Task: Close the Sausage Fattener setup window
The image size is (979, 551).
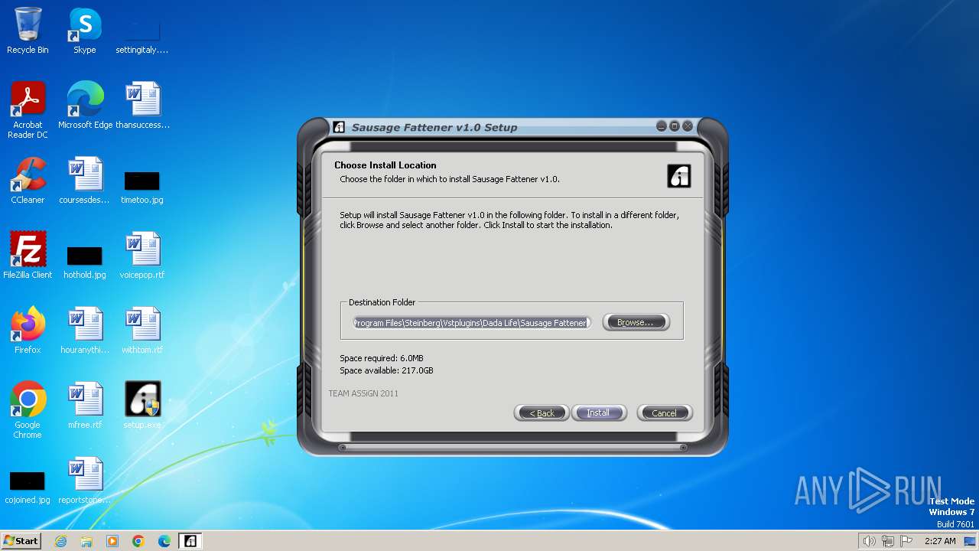Action: click(688, 126)
